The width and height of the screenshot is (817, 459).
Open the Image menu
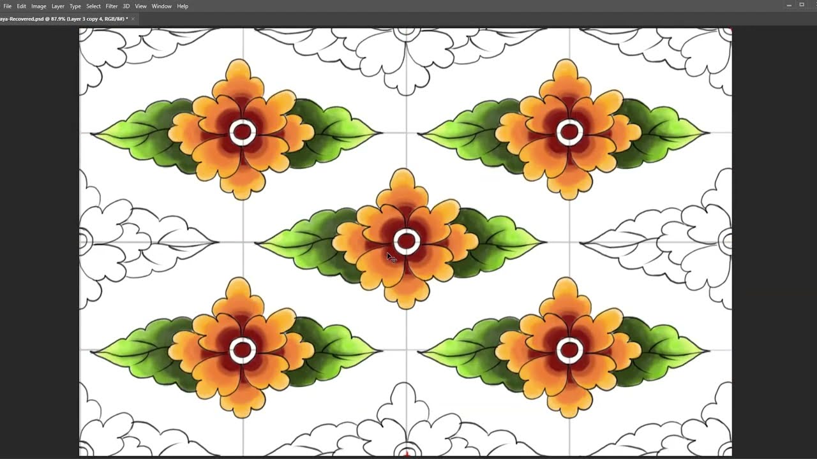tap(38, 6)
